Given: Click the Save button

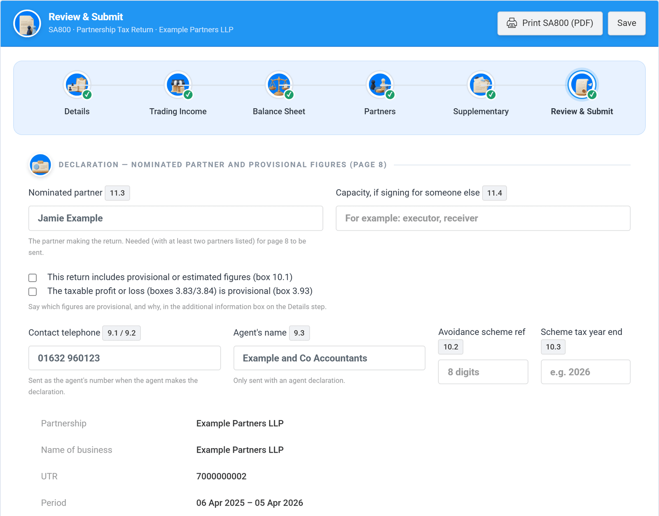Looking at the screenshot, I should coord(626,23).
